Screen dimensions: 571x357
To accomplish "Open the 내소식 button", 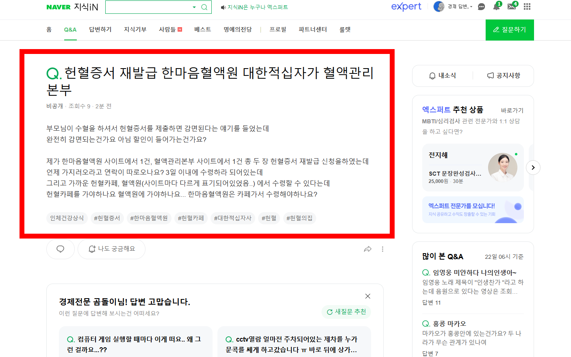I will pos(443,75).
